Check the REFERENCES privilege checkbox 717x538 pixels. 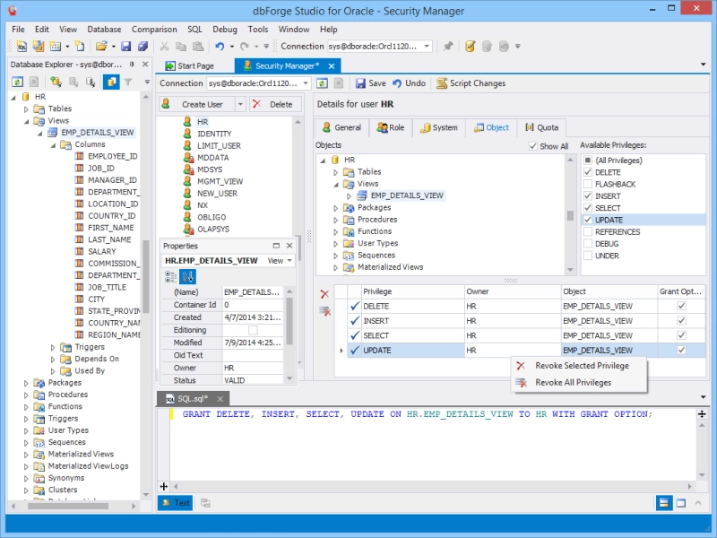pos(588,231)
